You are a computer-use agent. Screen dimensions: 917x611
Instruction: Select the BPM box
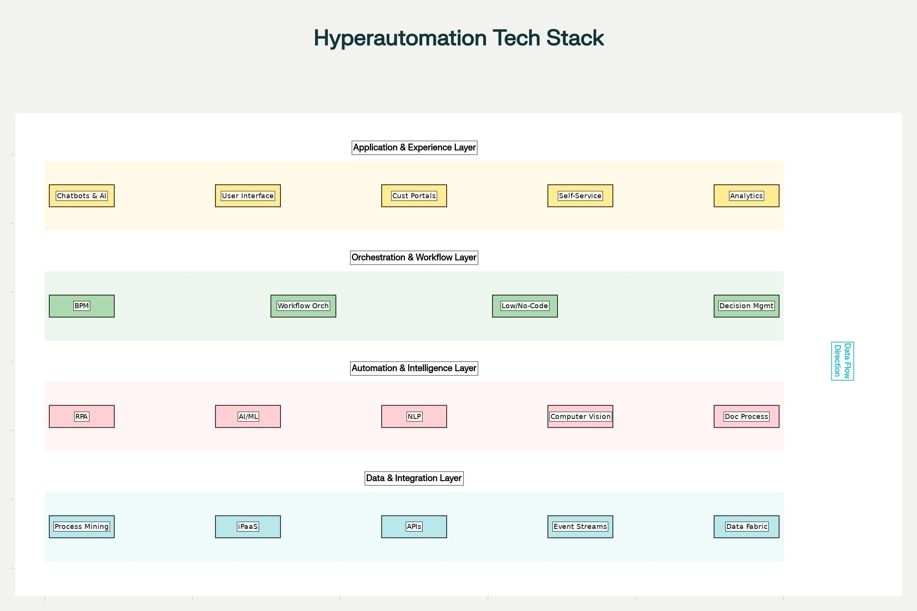[x=81, y=306]
